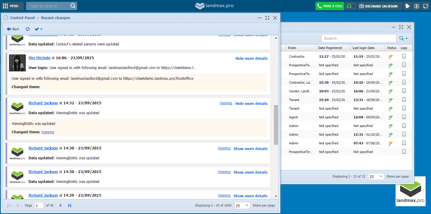Click the screen display icon in top bar
Screen dimensions: 431x214
tap(425, 6)
